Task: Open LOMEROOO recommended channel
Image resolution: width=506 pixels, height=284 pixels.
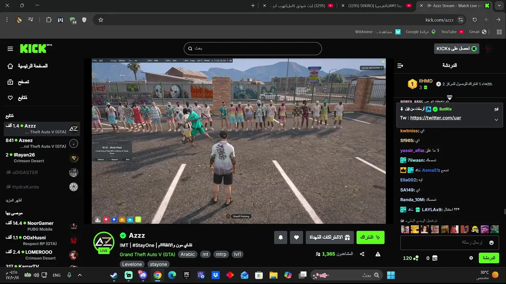Action: [x=42, y=255]
